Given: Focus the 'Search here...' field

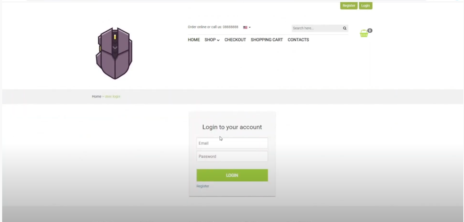Looking at the screenshot, I should pyautogui.click(x=316, y=28).
